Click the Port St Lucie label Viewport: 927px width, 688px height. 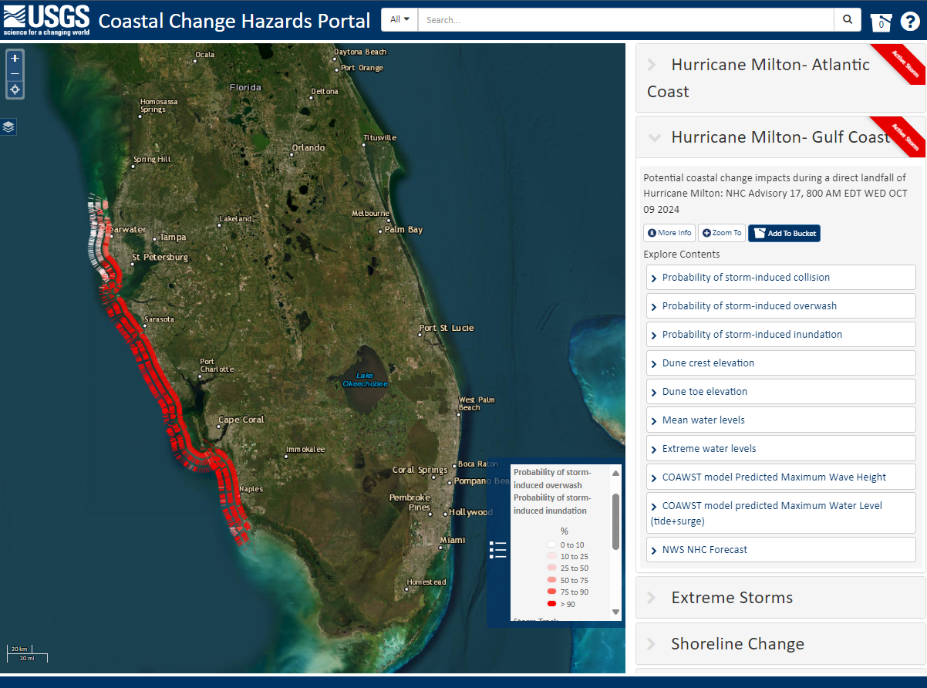tap(447, 328)
